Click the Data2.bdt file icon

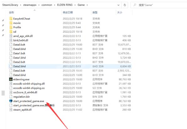pyautogui.click(x=11, y=62)
